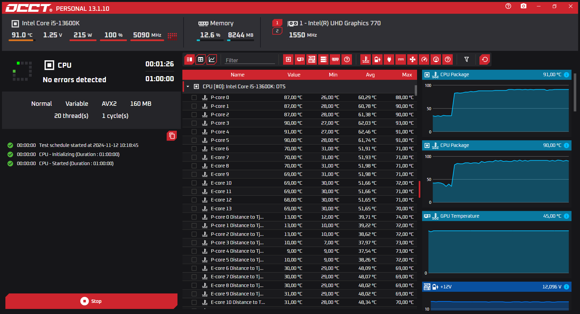Image resolution: width=580 pixels, height=314 pixels.
Task: Select the P-core 4 name cell
Action: pyautogui.click(x=220, y=132)
